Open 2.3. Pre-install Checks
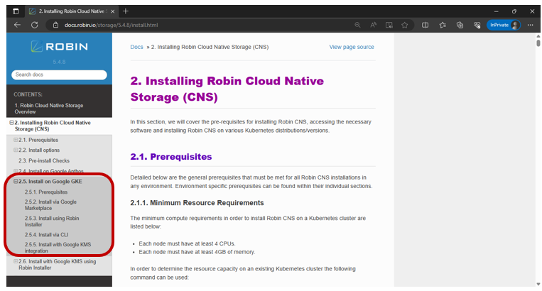The image size is (542, 291). [44, 160]
